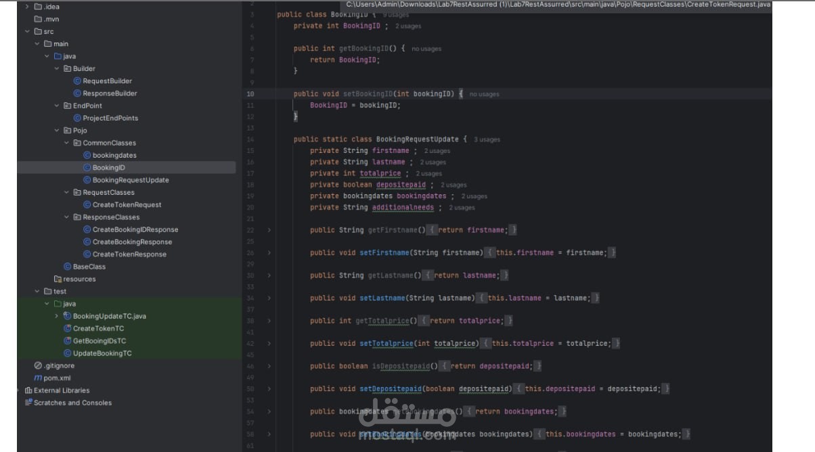
Task: Click the setTotalprice method name in editor
Action: [x=386, y=343]
